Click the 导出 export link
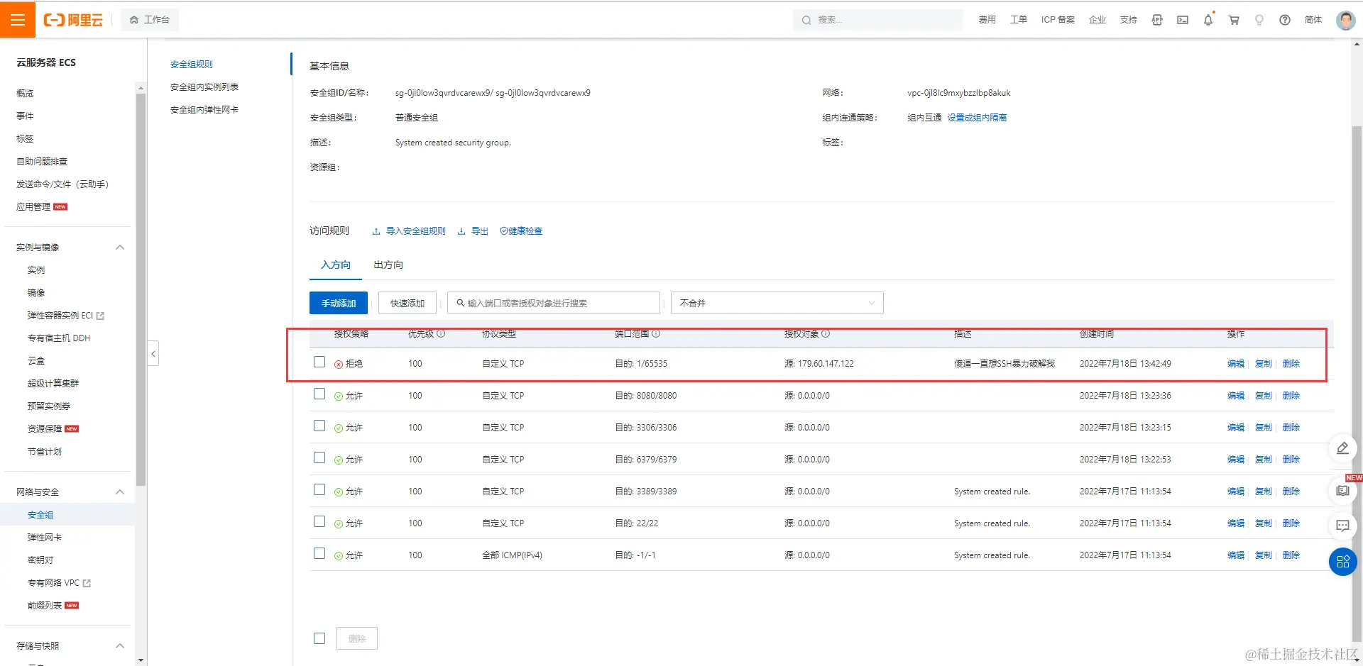Screen dimensions: 1363x666 click(473, 231)
